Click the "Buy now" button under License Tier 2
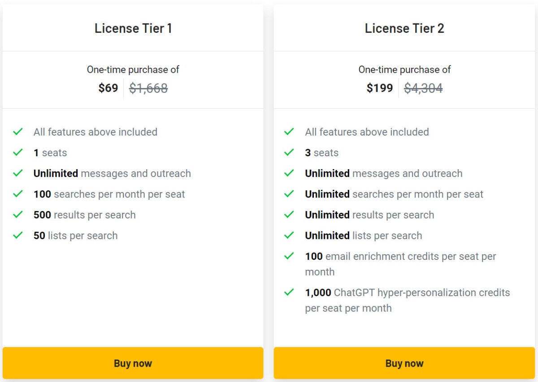This screenshot has width=538, height=382. click(404, 363)
